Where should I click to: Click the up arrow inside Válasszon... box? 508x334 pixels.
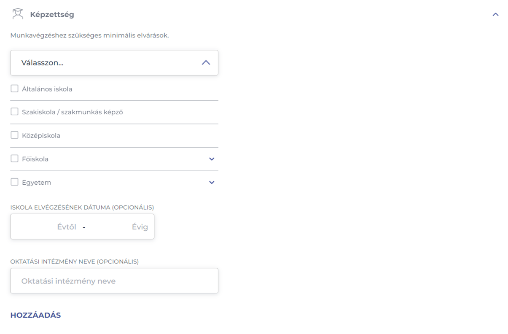206,63
